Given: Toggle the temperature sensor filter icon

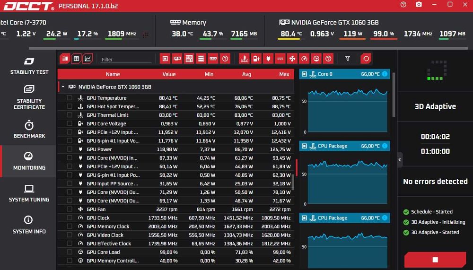Looking at the screenshot, I should 244,59.
